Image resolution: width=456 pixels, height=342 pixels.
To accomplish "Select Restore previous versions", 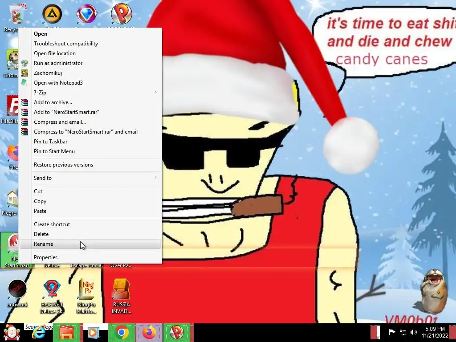I will pos(90,165).
